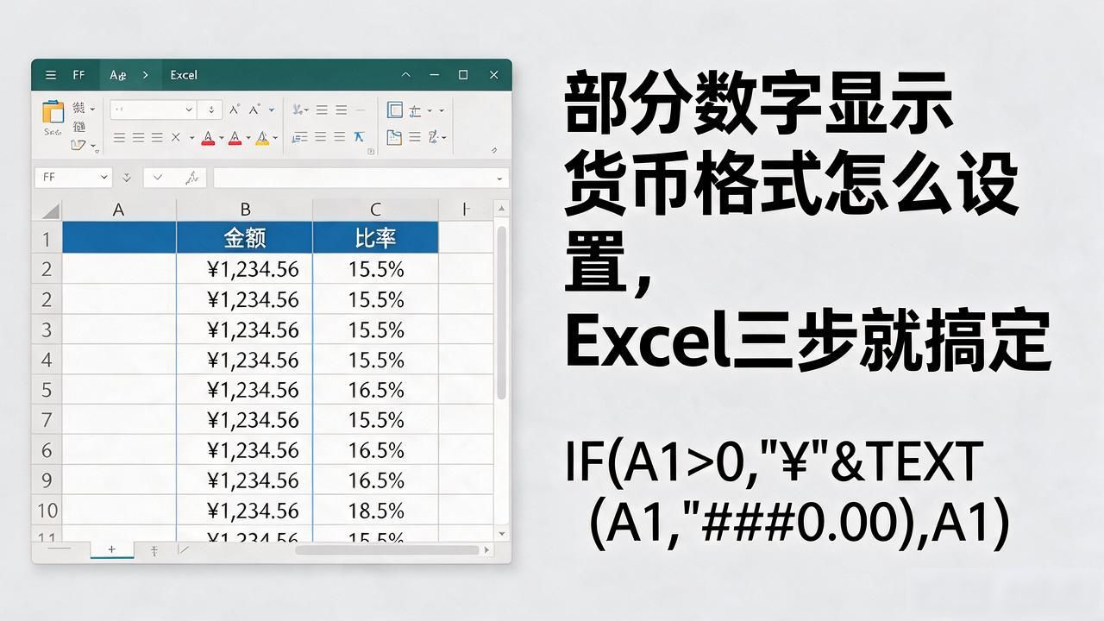Viewport: 1104px width, 621px height.
Task: Click the blue text direction A icon
Action: (x=360, y=136)
